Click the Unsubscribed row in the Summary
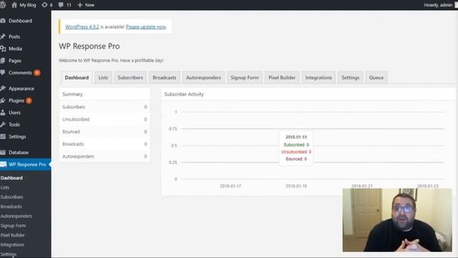The height and width of the screenshot is (258, 458). (104, 120)
